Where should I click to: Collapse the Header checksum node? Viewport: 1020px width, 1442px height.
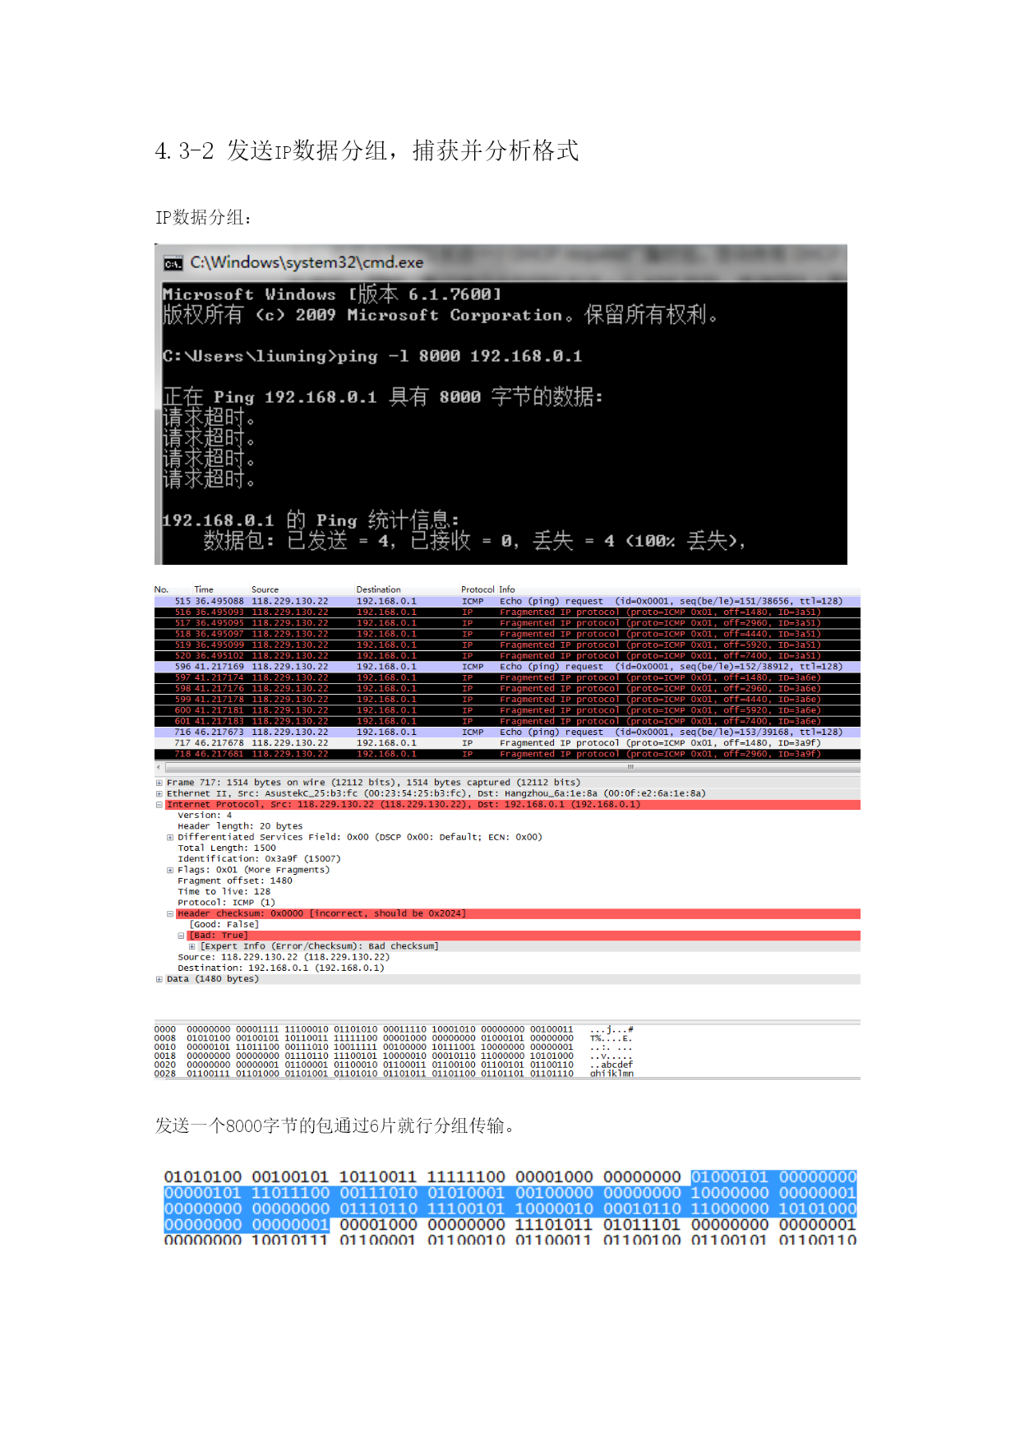point(170,913)
